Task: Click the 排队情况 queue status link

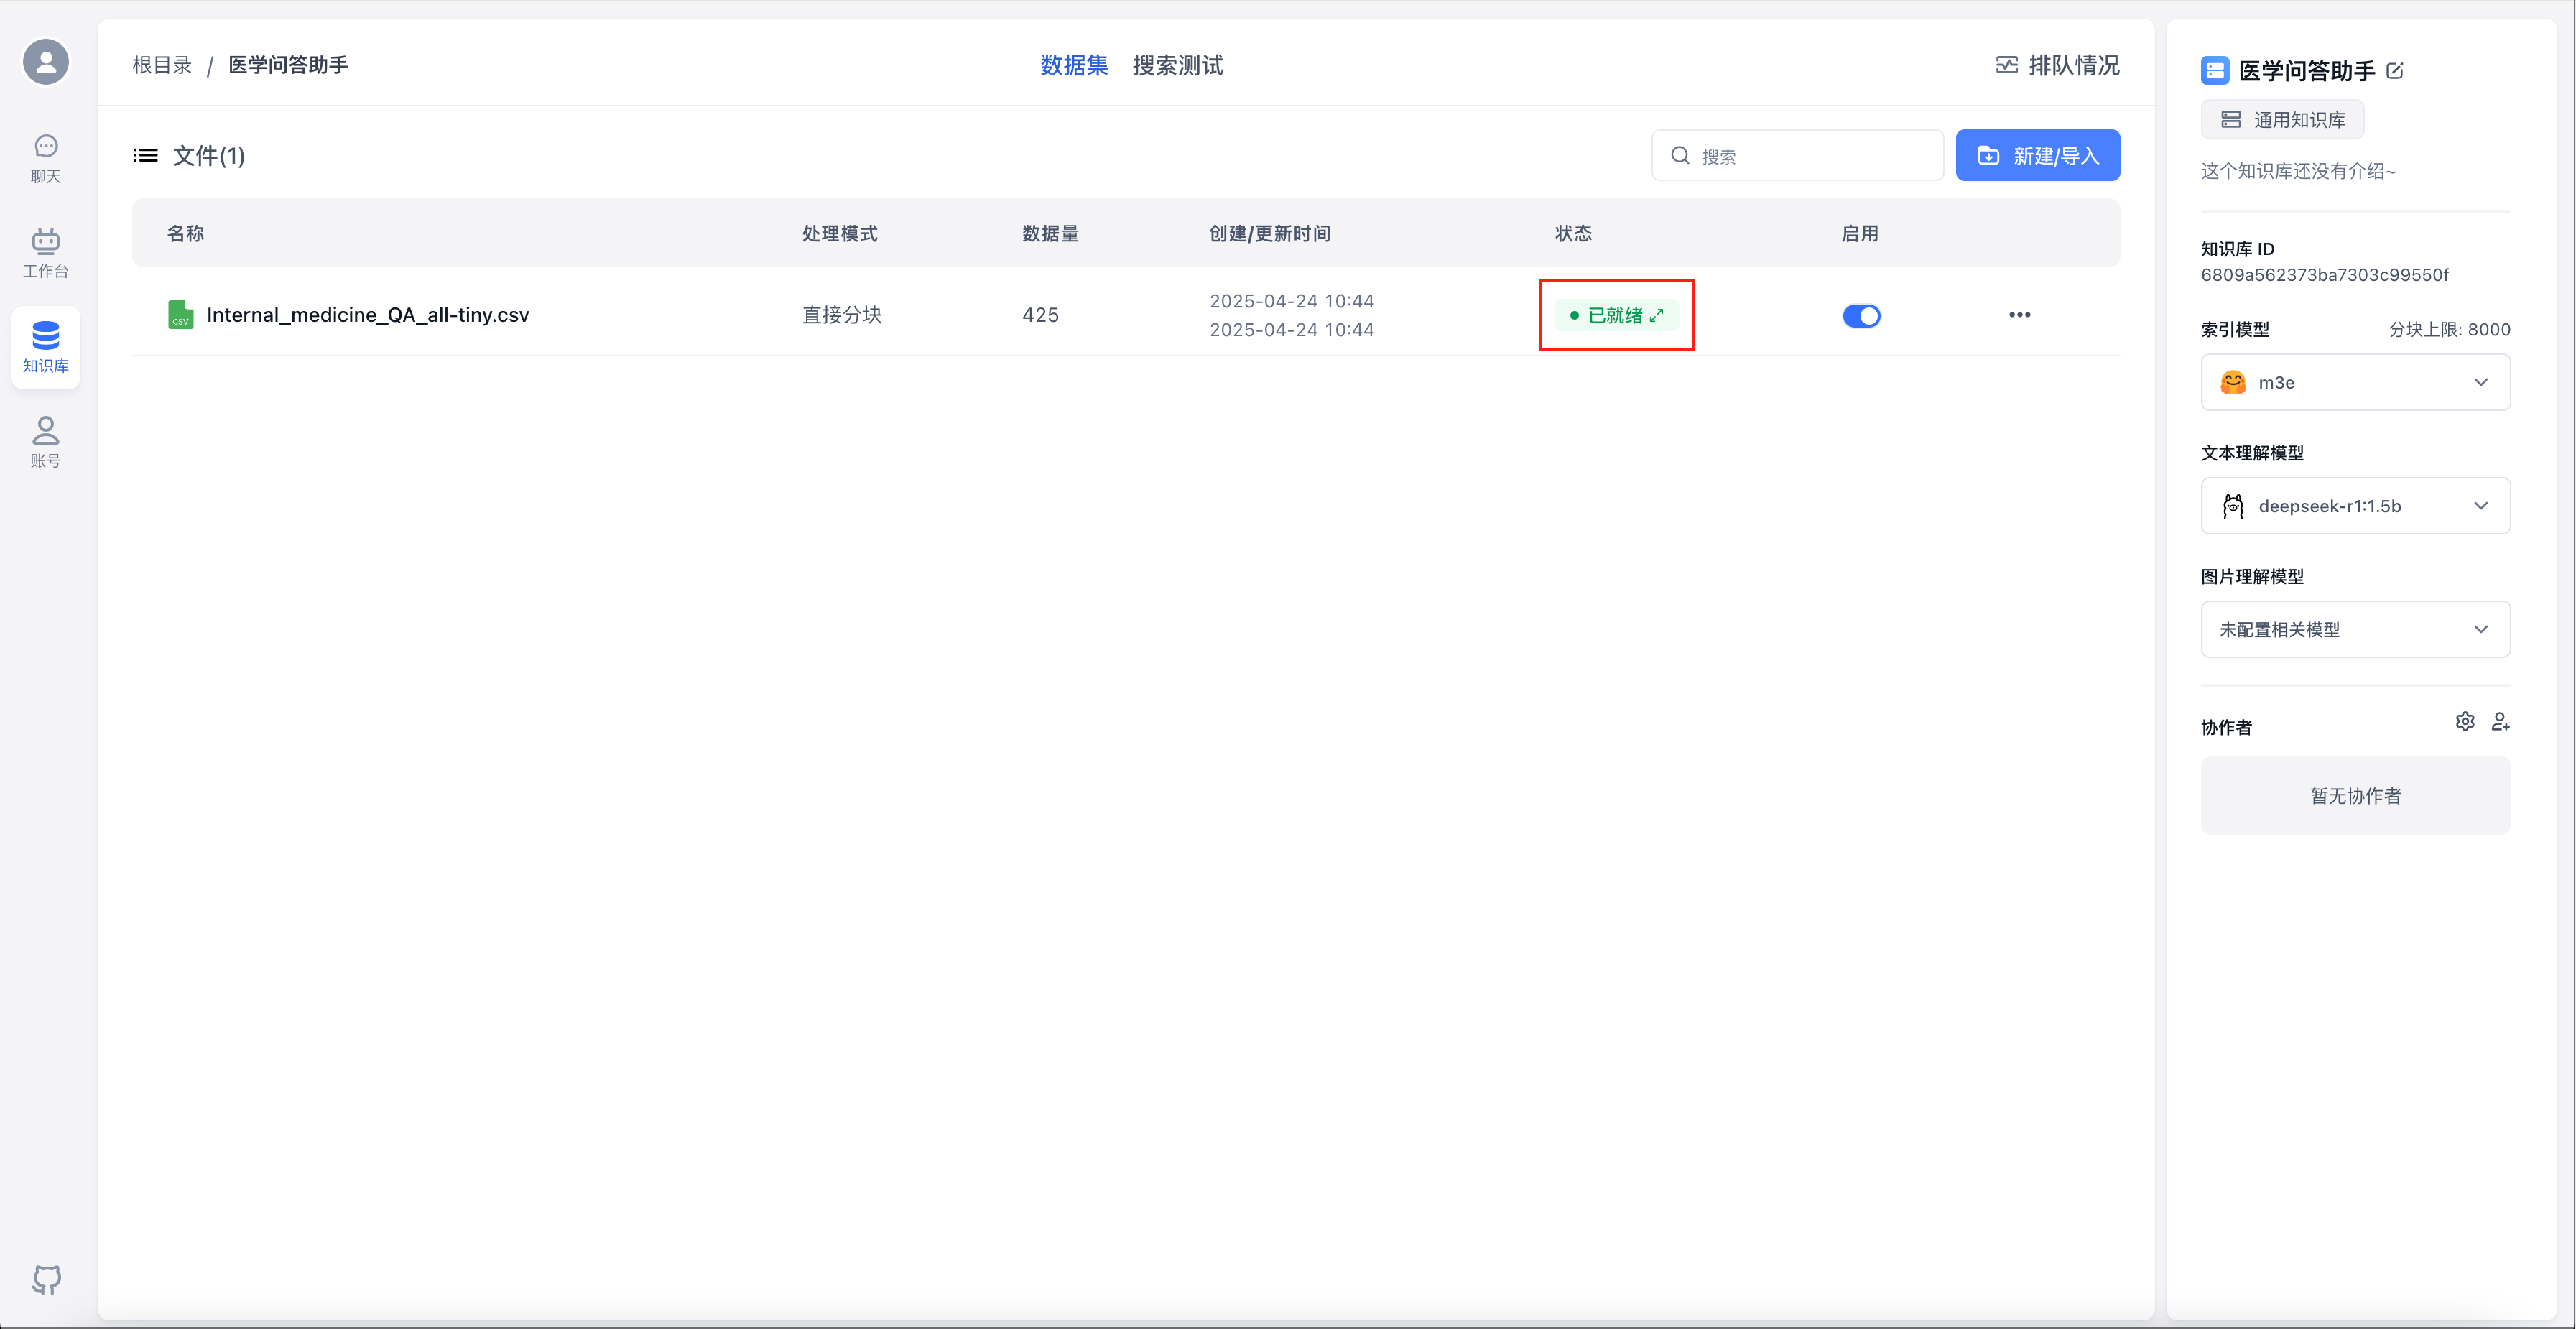Action: (2057, 66)
